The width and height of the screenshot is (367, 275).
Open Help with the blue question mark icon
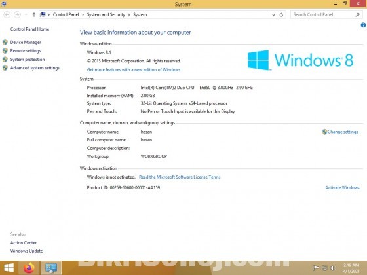[363, 25]
